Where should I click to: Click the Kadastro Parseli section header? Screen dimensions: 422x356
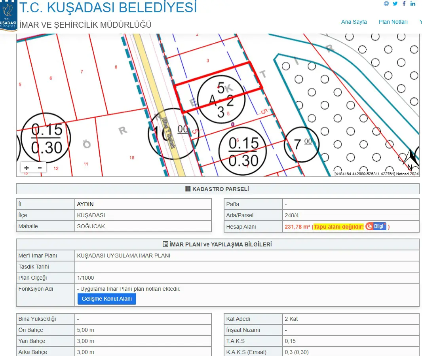217,189
